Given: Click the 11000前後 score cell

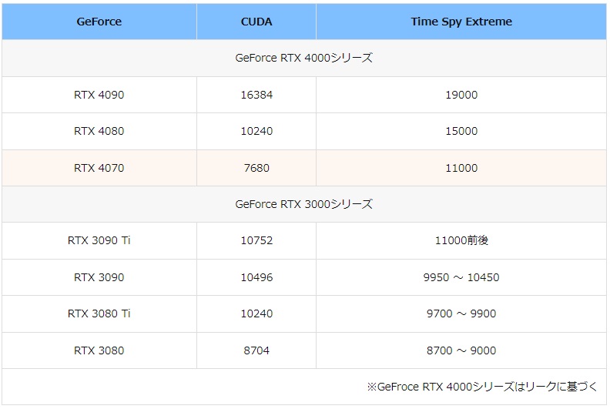Looking at the screenshot, I should [461, 240].
